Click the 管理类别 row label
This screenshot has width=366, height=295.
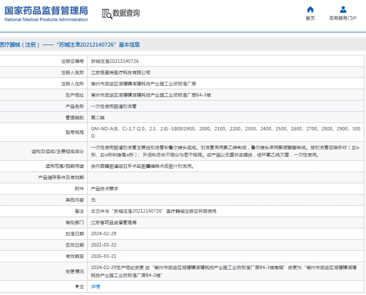tap(74, 118)
